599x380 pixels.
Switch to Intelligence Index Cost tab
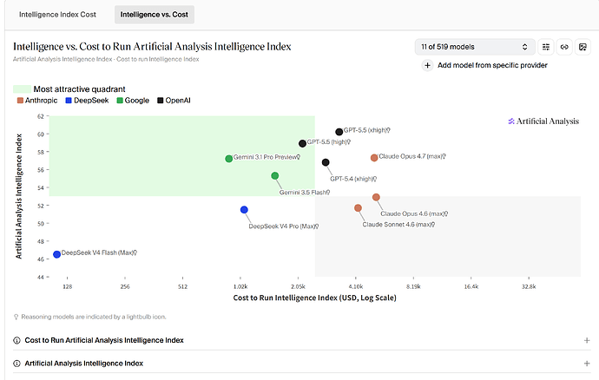pos(57,15)
